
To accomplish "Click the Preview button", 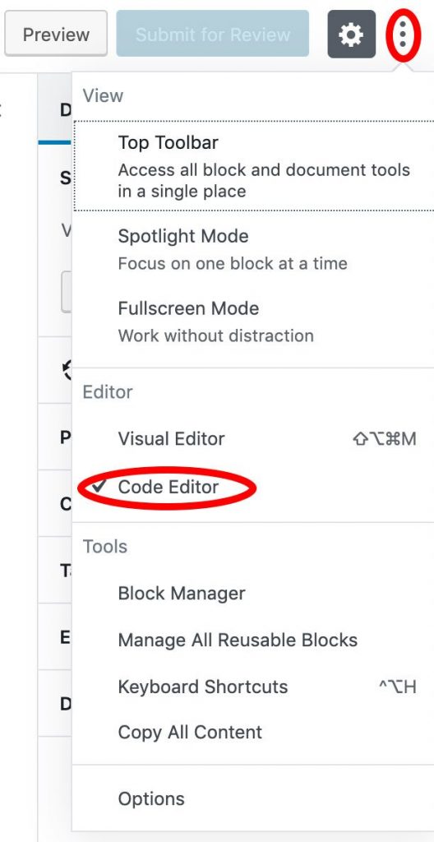I will pos(56,34).
